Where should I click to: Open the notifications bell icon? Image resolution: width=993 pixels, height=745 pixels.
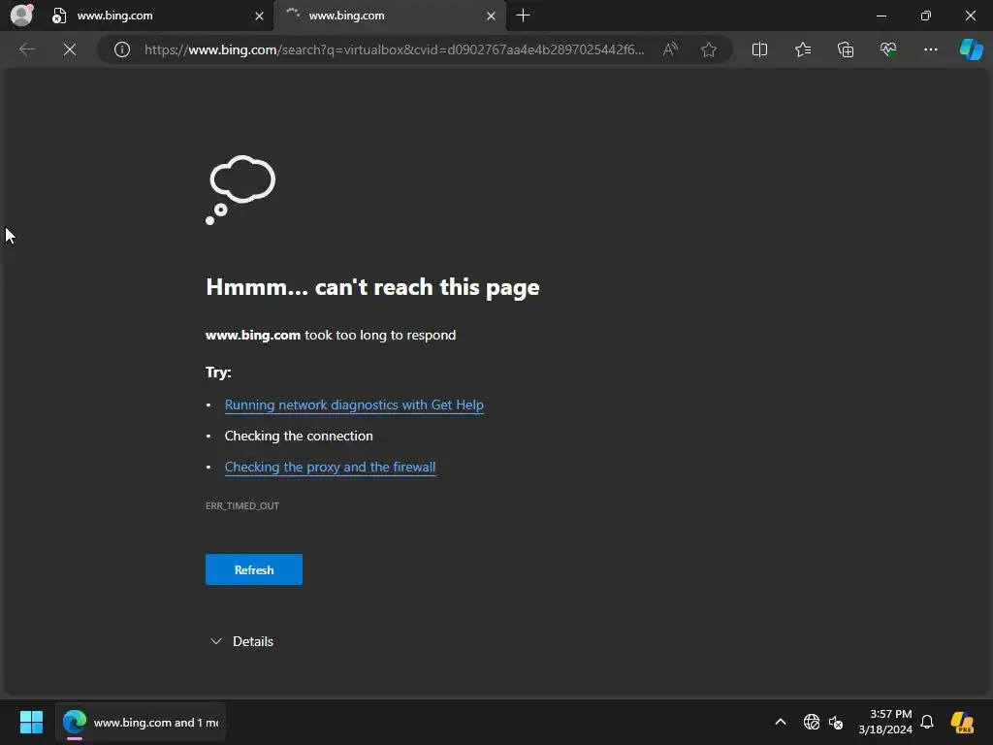click(x=927, y=722)
